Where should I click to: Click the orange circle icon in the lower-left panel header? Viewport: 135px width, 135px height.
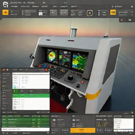(x=4, y=70)
